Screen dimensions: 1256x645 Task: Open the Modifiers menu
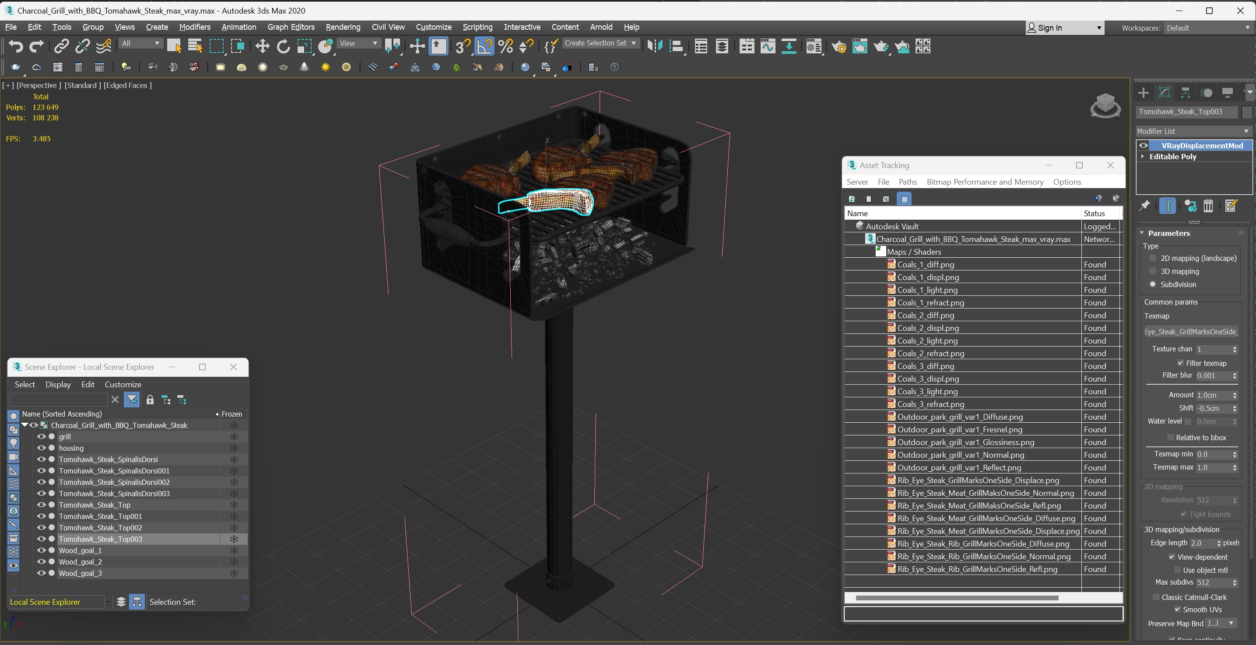195,27
